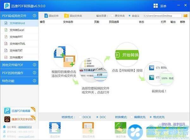Open the output folder browse icon
Viewport: 190px width, 140px height.
click(185, 15)
